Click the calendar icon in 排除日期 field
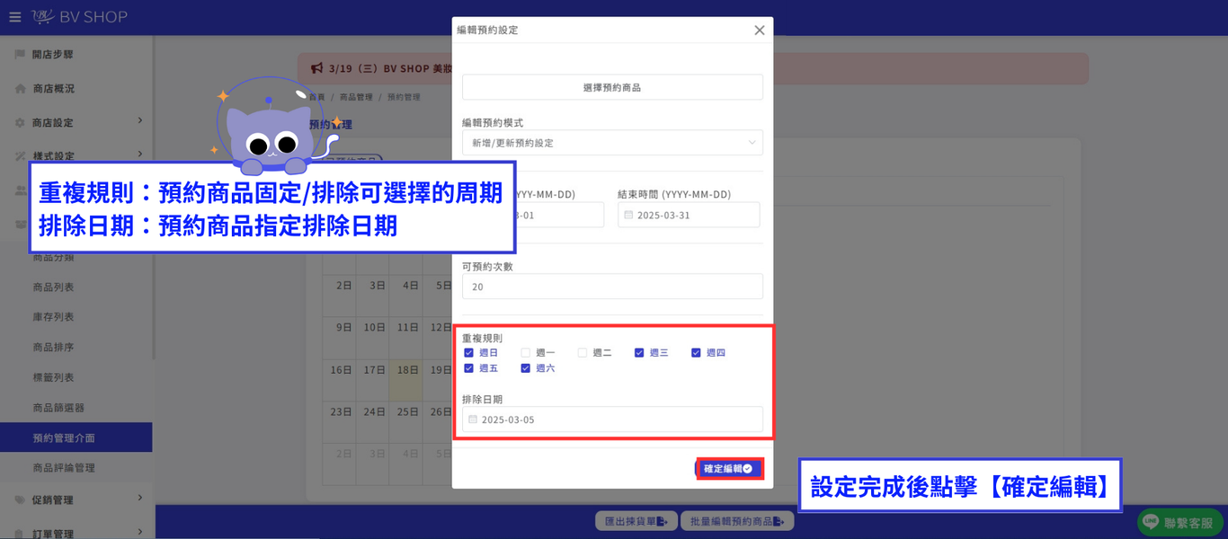This screenshot has width=1228, height=539. [473, 419]
